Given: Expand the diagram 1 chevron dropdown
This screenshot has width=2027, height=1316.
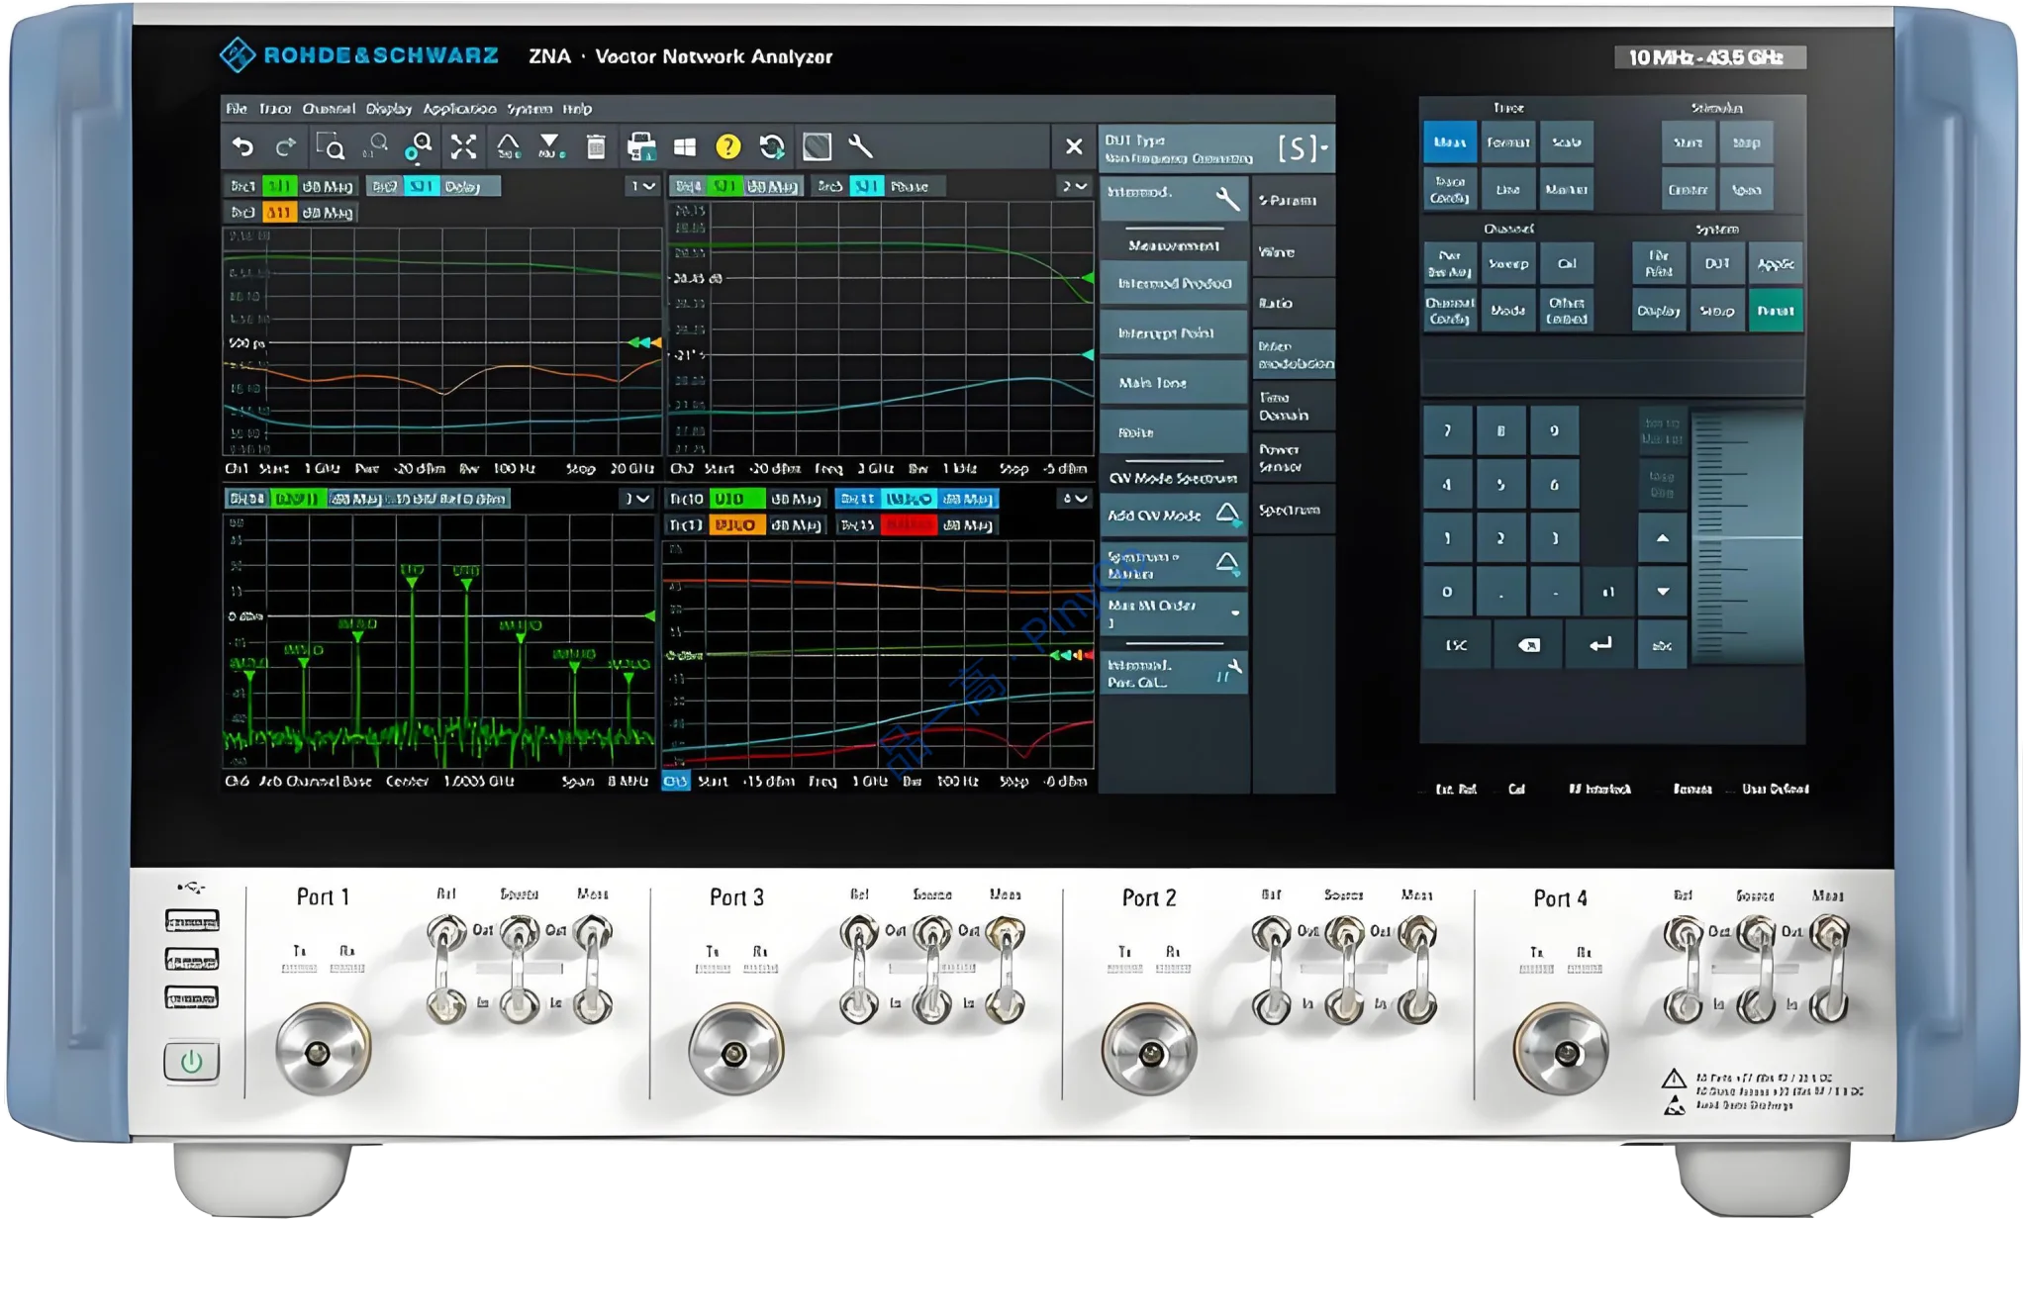Looking at the screenshot, I should (x=643, y=186).
